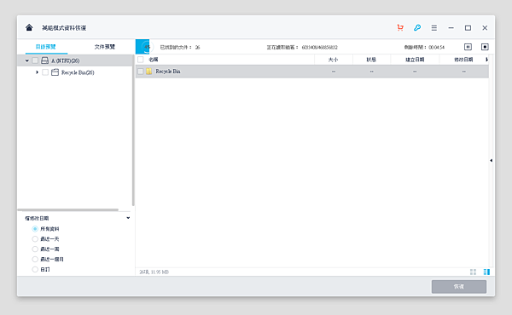Click the 11.95 MB status bar summary
Image resolution: width=512 pixels, height=315 pixels.
[x=154, y=272]
